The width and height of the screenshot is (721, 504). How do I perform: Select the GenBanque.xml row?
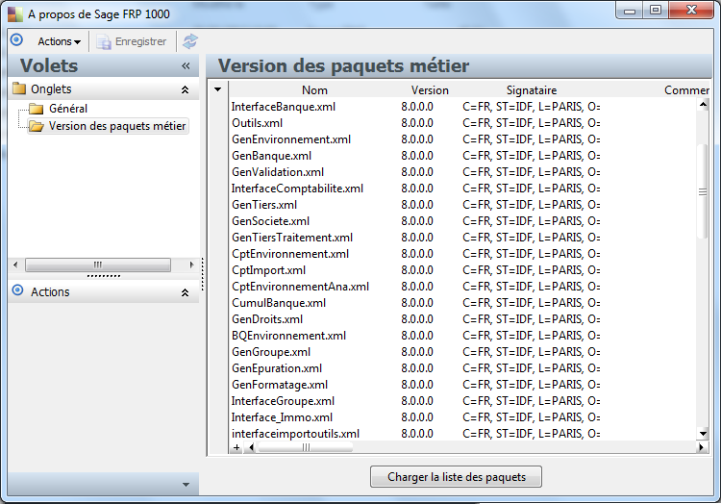(462, 156)
